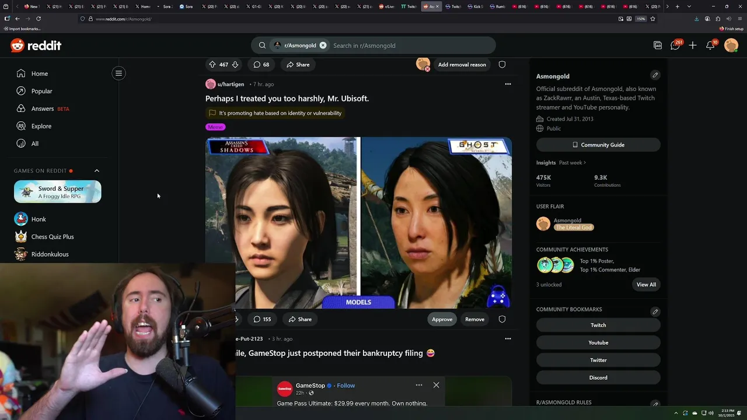747x420 pixels.
Task: Approve the Ubisoft post
Action: [442, 319]
